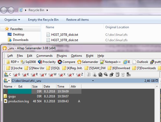Image resolution: width=161 pixels, height=122 pixels.
Task: Open the Files menu in Salamander
Action: pyautogui.click(x=20, y=56)
